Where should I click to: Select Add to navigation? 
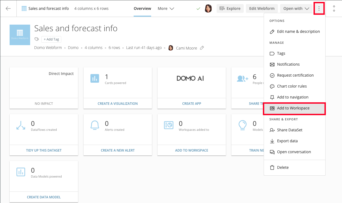click(x=295, y=97)
